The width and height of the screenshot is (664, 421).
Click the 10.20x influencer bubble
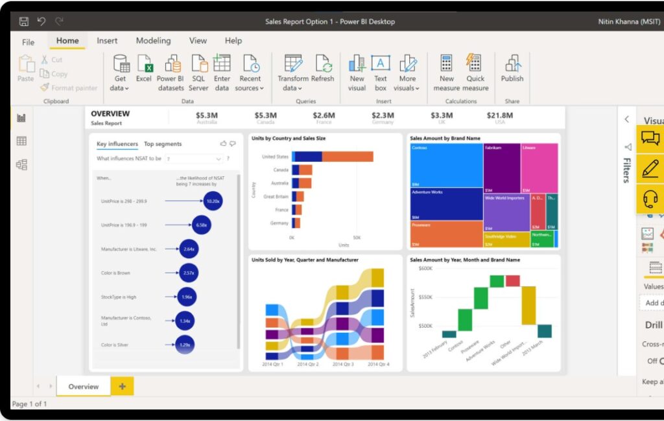213,201
